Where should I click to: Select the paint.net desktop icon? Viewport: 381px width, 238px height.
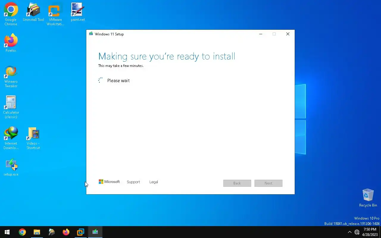(x=78, y=12)
